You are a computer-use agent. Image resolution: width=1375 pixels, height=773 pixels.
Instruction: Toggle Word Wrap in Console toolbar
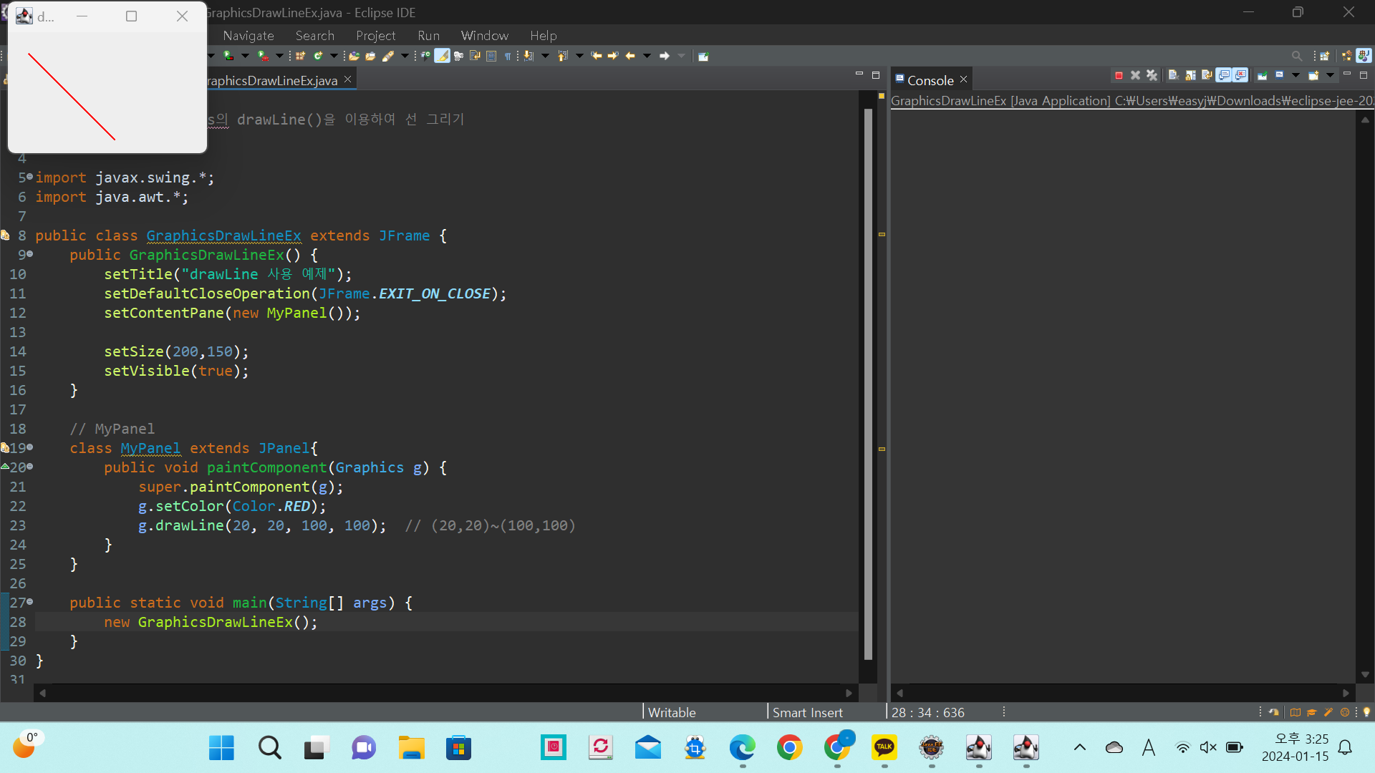1207,75
